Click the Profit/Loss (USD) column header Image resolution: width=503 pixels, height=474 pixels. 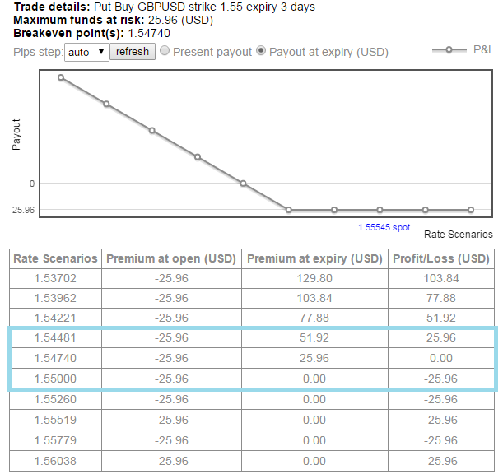[442, 258]
